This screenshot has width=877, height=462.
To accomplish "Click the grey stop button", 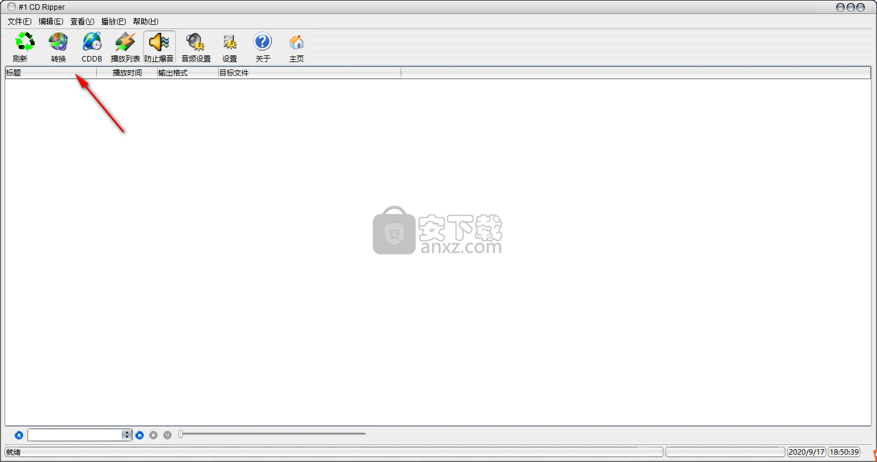I will [153, 435].
